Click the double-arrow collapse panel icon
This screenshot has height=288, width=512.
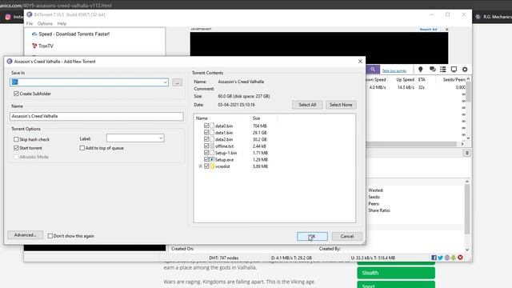point(466,153)
